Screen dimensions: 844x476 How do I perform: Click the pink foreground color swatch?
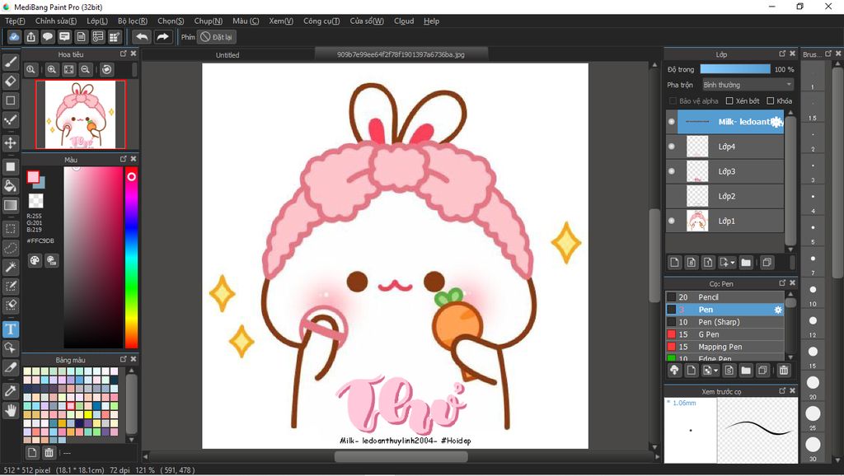tap(33, 177)
